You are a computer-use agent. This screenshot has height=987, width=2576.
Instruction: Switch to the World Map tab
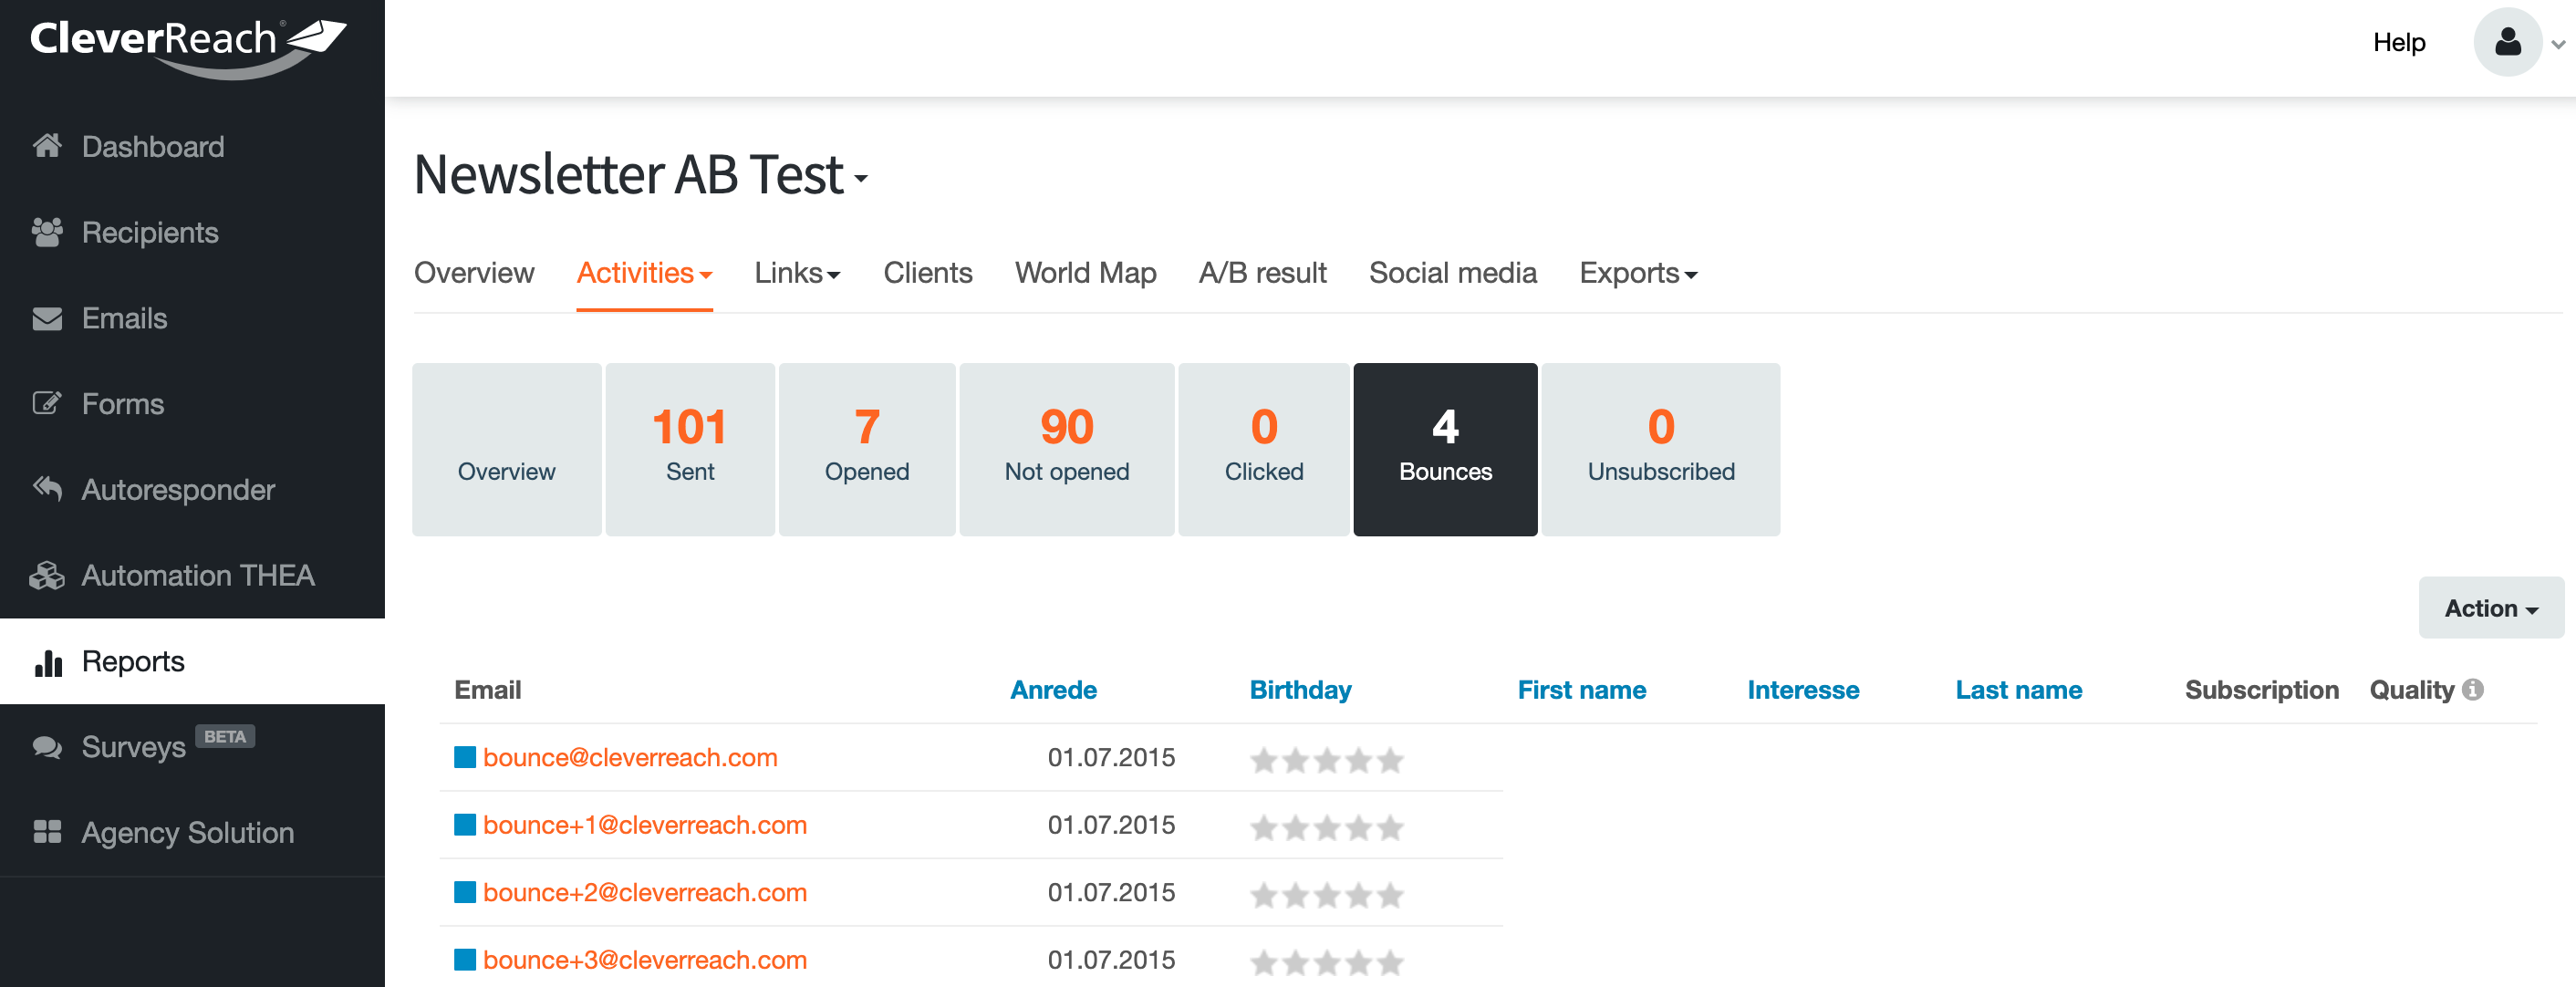tap(1085, 273)
